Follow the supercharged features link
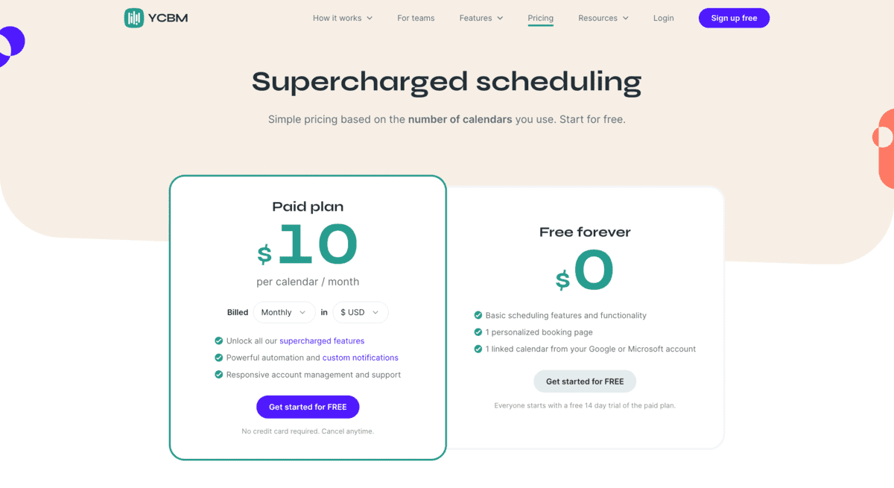This screenshot has height=488, width=894. pyautogui.click(x=322, y=341)
